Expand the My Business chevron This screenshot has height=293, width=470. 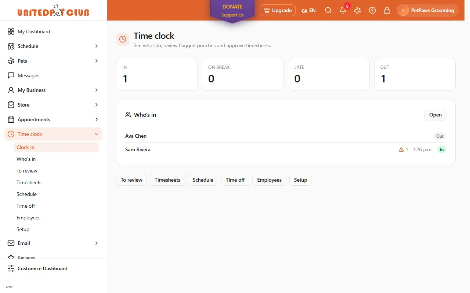click(x=97, y=90)
